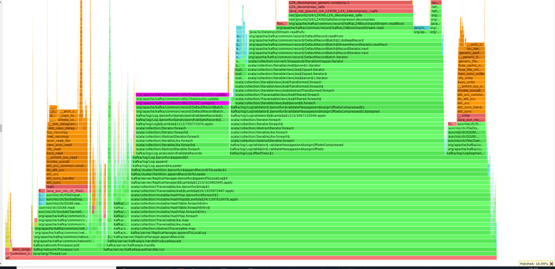Select the root 'all' frame
The image size is (555, 269).
[251, 257]
